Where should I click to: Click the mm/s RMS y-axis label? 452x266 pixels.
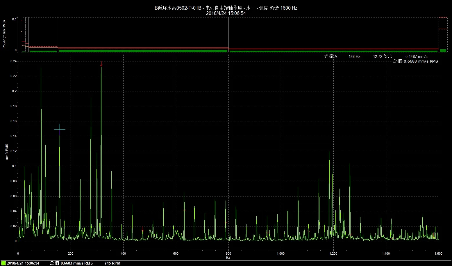(7, 152)
